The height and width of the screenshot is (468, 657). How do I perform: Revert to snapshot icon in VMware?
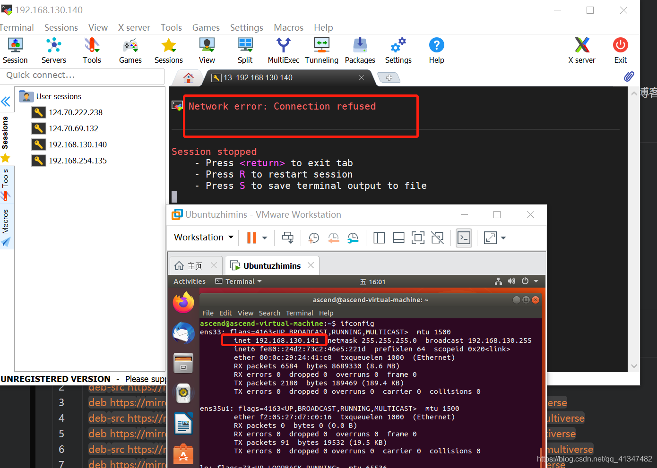(x=334, y=238)
